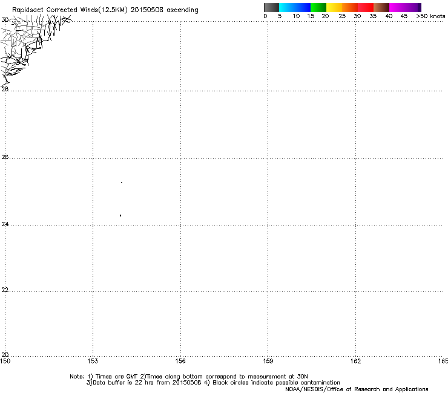
Task: Click the '0' legend label
Action: click(265, 16)
